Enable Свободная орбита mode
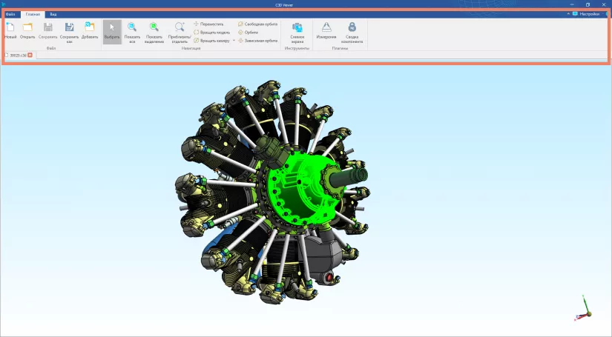Viewport: 612px width, 337px height. pos(258,24)
